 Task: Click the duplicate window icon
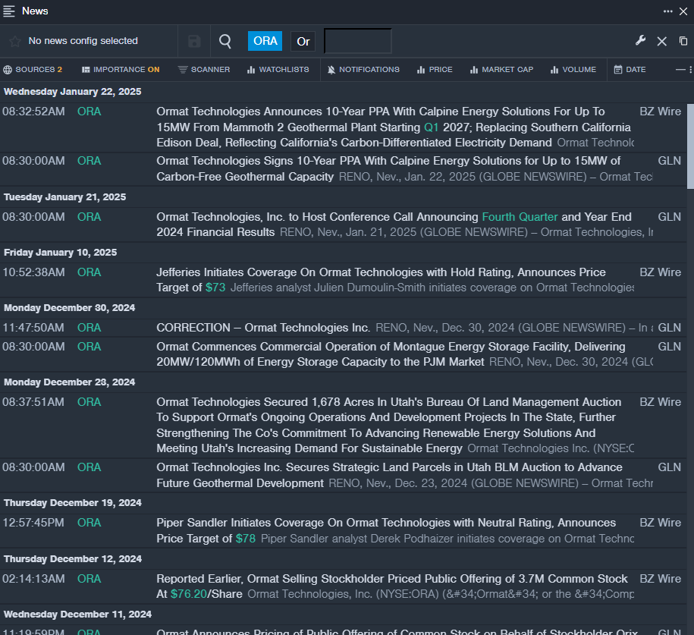tap(683, 41)
